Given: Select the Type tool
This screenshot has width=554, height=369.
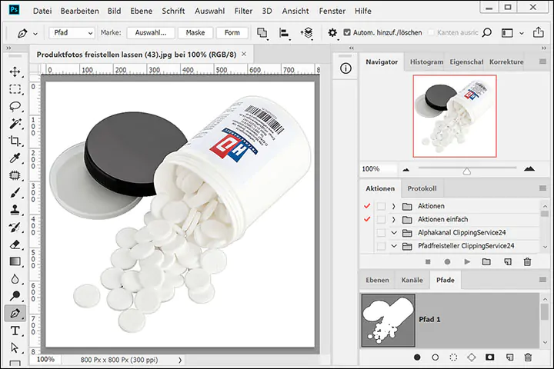Looking at the screenshot, I should 15,331.
